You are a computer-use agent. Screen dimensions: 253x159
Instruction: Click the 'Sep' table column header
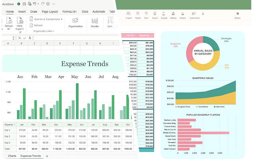116,124
